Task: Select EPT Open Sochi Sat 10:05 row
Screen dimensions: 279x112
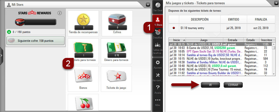Action: click(221, 51)
